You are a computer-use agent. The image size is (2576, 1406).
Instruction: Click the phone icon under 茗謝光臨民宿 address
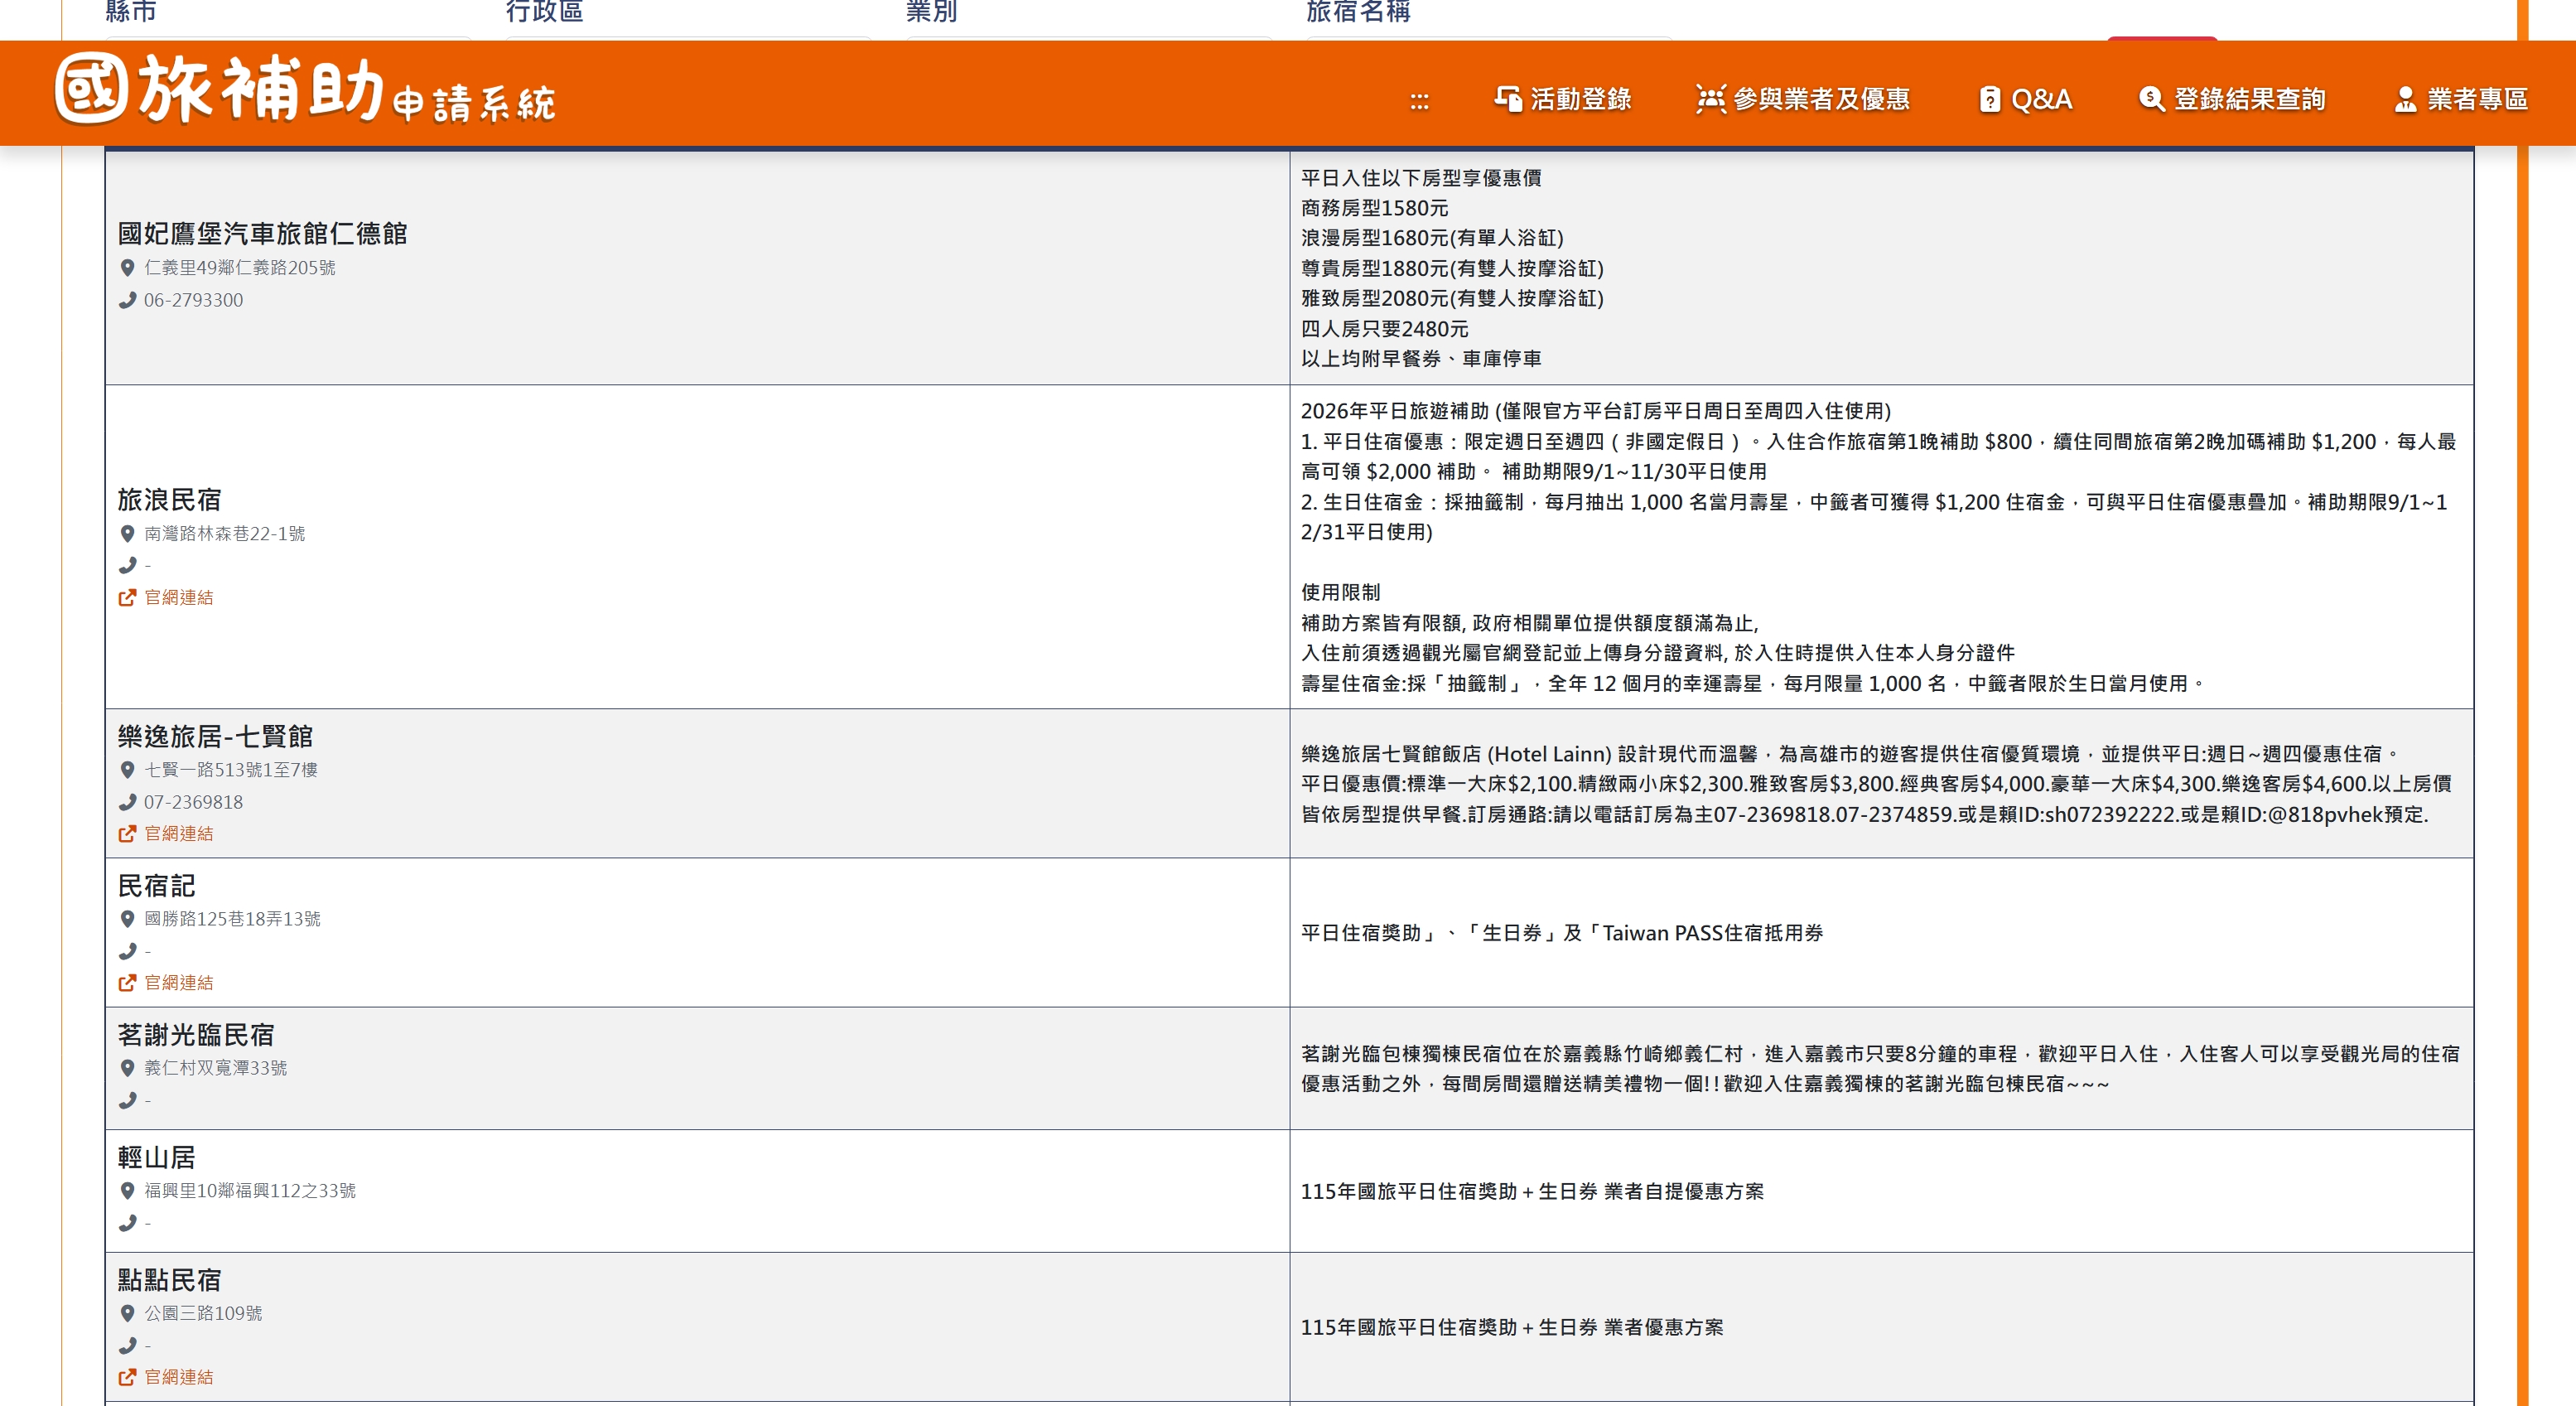point(127,1100)
